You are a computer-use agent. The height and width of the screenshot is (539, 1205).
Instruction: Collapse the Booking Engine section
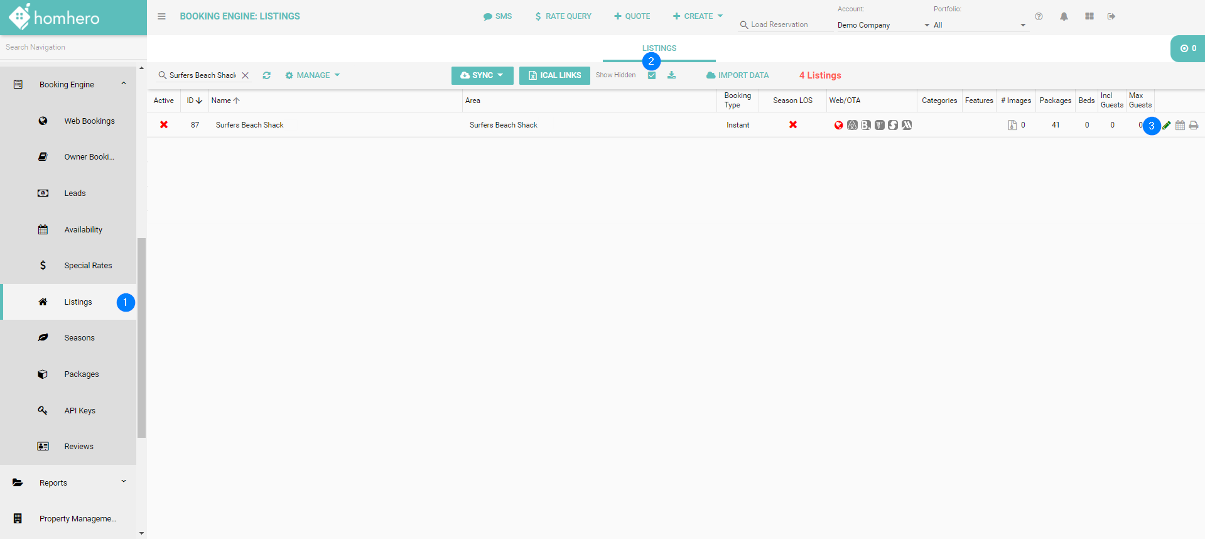(x=124, y=84)
